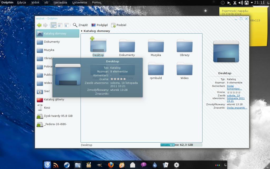Open the Klipper scissors tray icon

[235, 3]
